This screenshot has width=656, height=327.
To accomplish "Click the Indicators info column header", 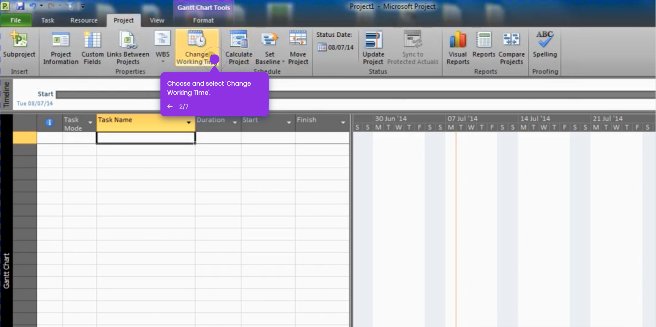I will pos(49,123).
